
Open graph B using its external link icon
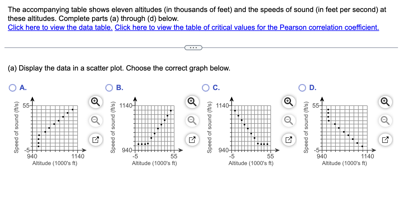[x=192, y=140]
